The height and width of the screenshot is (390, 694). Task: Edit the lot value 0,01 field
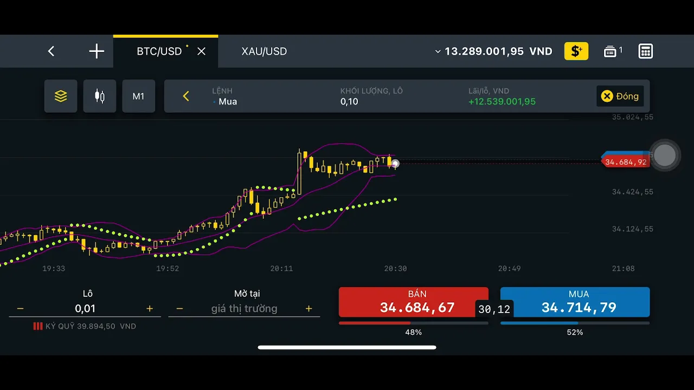[85, 309]
